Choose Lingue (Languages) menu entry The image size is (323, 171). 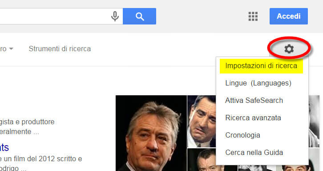point(258,83)
